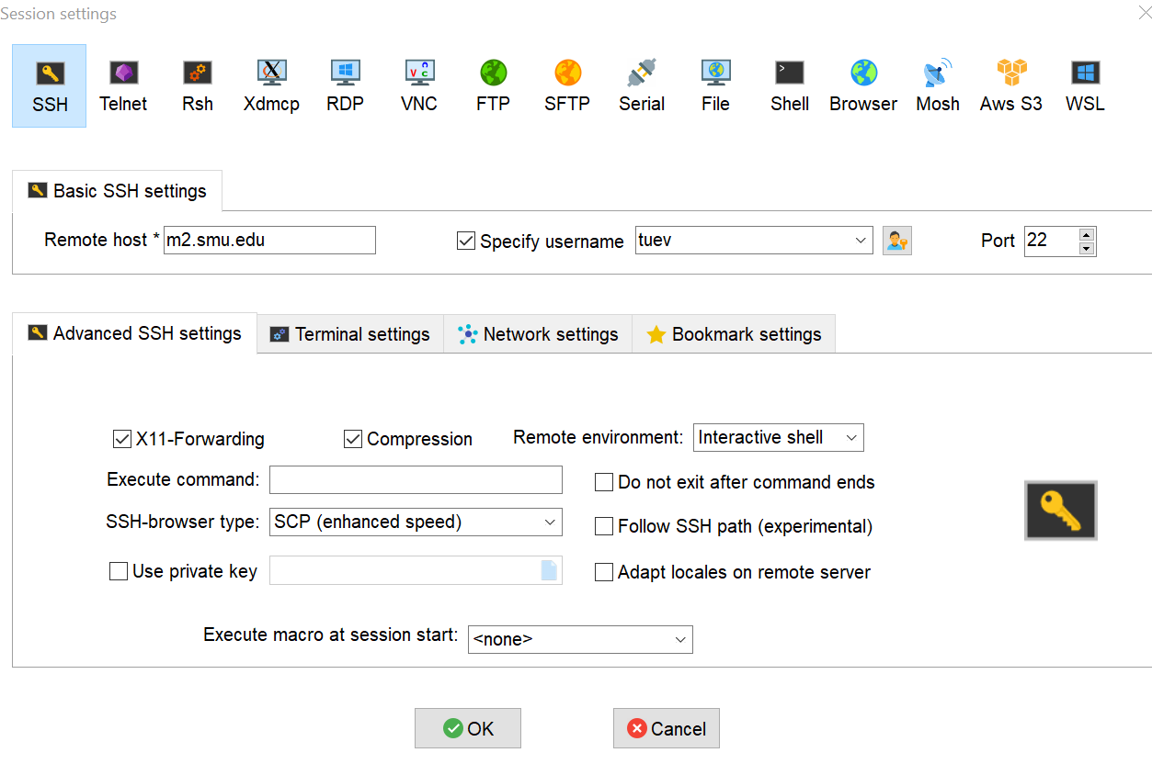Open the Bookmark settings tab
This screenshot has height=764, width=1152.
tap(734, 334)
